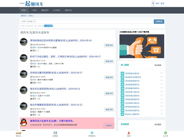Open the 深圳到信阳顺风车 link
Screen dimensions: 184x138
pyautogui.click(x=132, y=99)
